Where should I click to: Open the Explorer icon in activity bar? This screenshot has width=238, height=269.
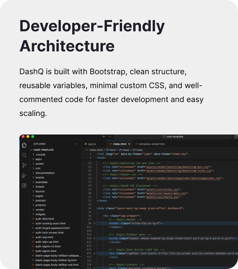(x=24, y=145)
